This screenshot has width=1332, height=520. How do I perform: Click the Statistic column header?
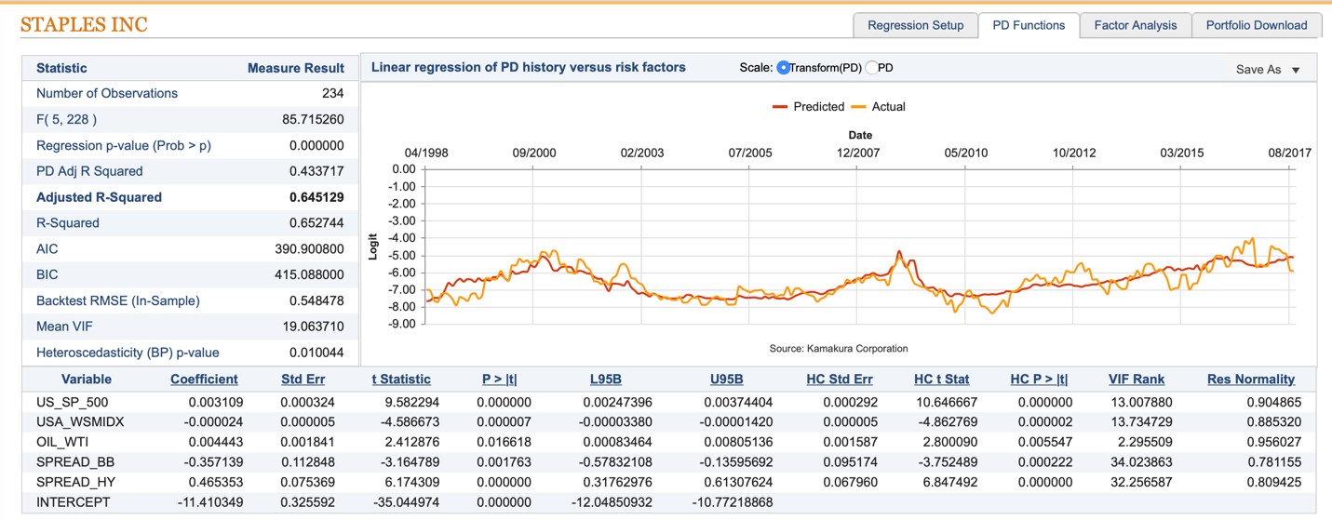point(61,68)
